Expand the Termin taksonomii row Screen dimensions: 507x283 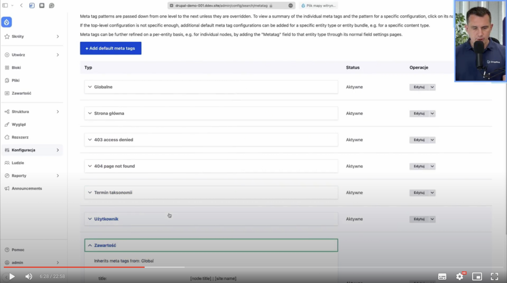tap(211, 193)
